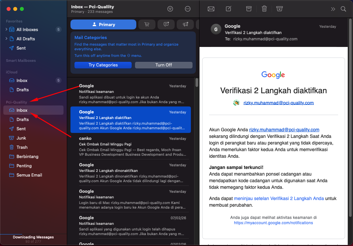Mark message unread using the envelope icon
Viewport: 353px width, 246px height.
coord(211,9)
